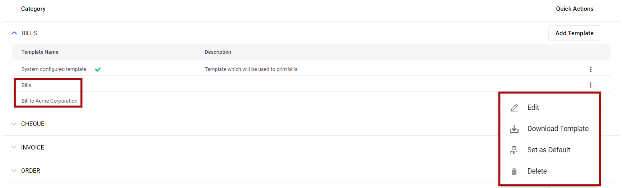Select the Bills template row
The image size is (622, 188).
[311, 85]
